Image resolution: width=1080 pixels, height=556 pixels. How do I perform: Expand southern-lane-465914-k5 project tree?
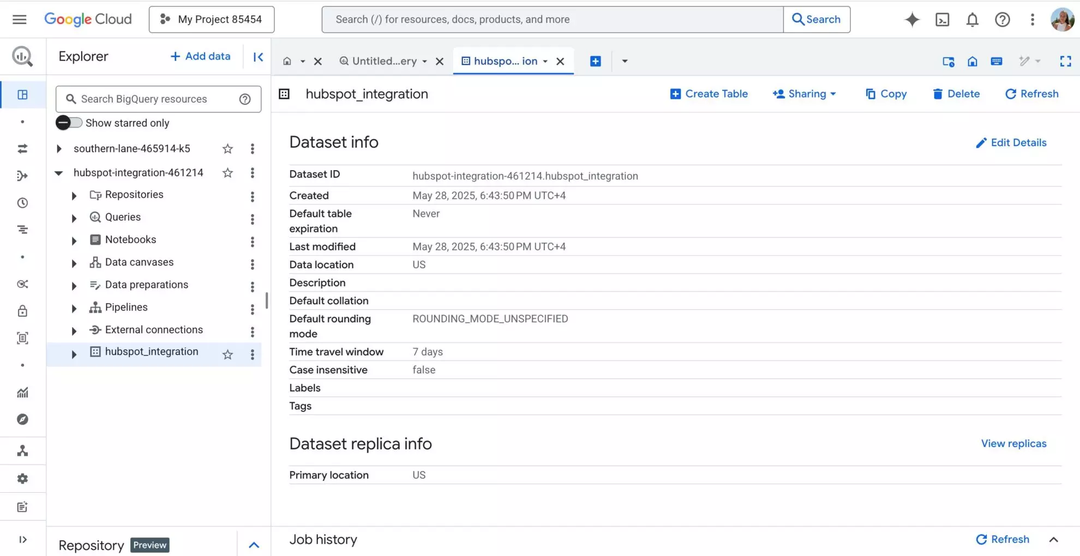click(x=59, y=149)
